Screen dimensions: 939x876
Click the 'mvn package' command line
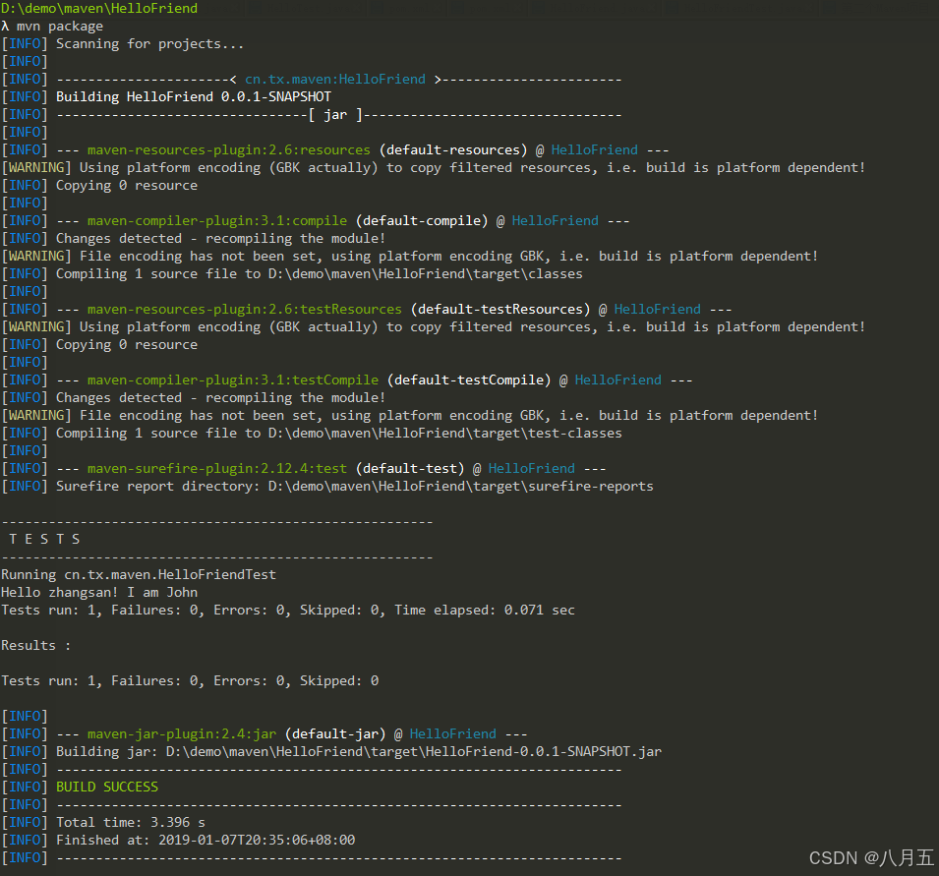(52, 27)
